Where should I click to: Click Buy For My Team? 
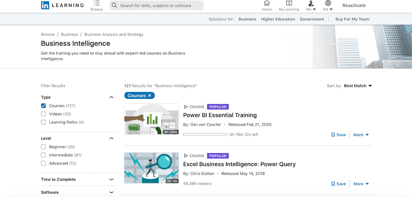pos(352,19)
